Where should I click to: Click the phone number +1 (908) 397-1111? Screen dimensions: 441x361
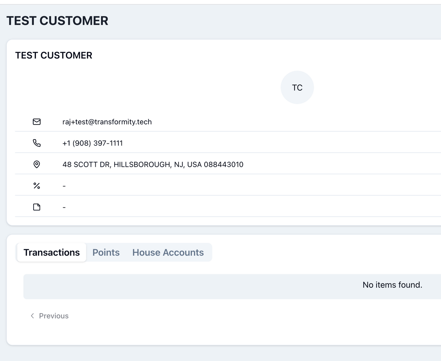[93, 143]
